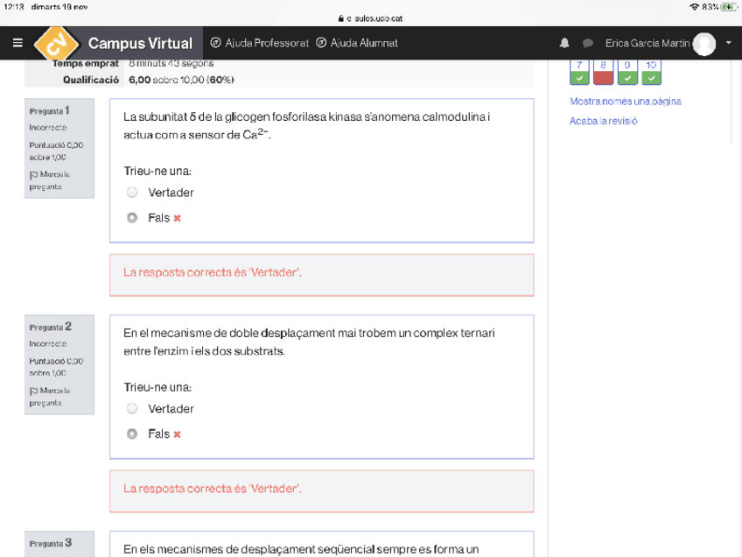Click the Ajuda Alumnat lifebuoy icon
The width and height of the screenshot is (742, 557).
point(321,43)
